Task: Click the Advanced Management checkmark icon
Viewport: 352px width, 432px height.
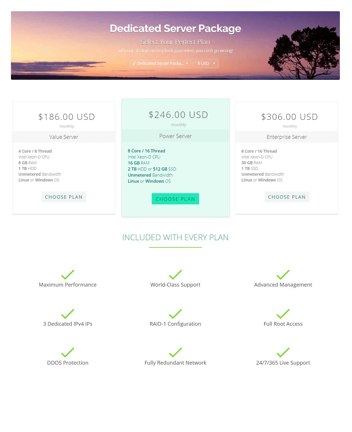Action: [283, 275]
